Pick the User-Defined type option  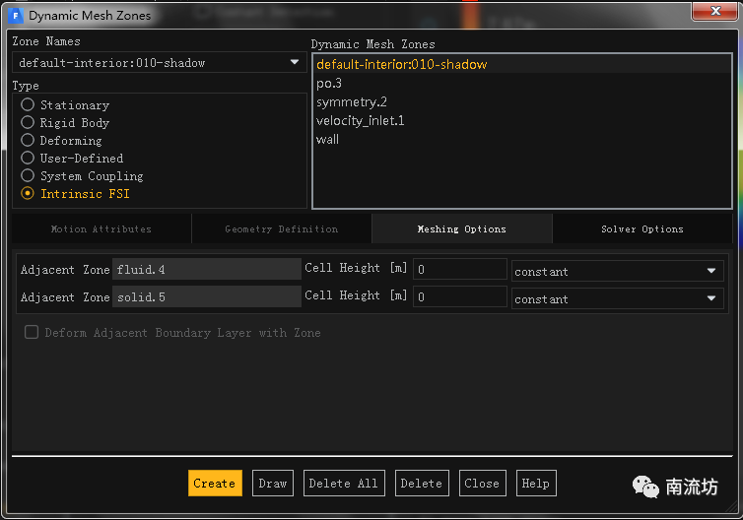[29, 159]
